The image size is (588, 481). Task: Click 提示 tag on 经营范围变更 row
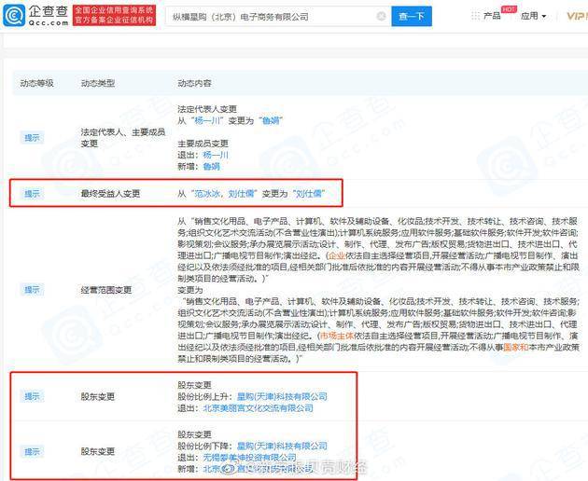(32, 290)
